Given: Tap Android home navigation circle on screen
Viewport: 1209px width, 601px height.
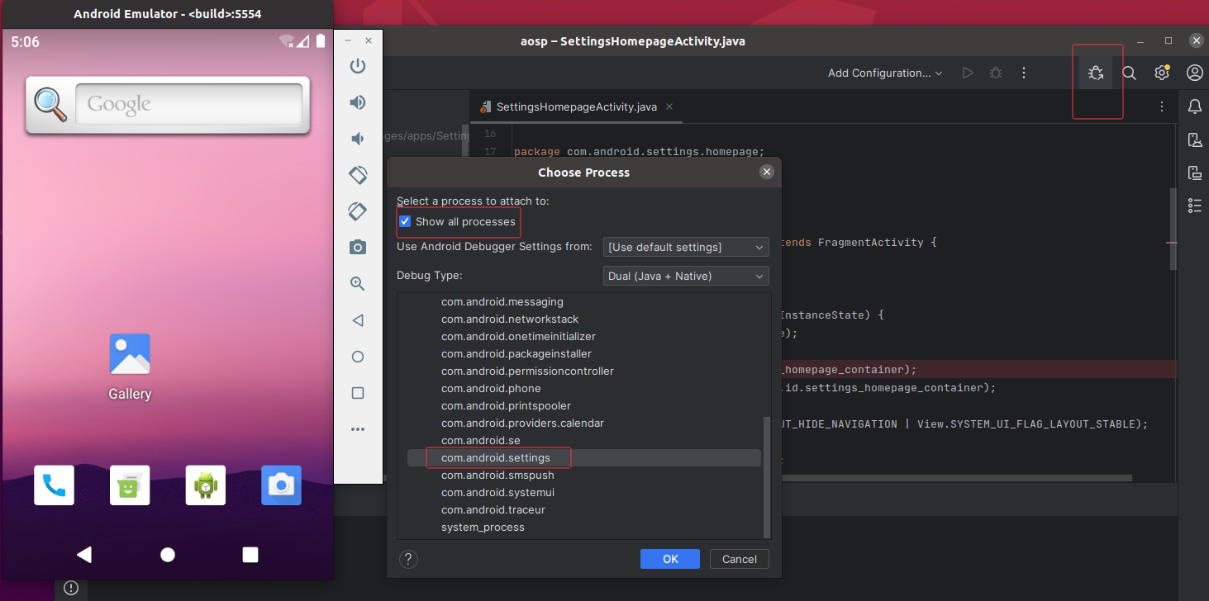Looking at the screenshot, I should click(168, 555).
